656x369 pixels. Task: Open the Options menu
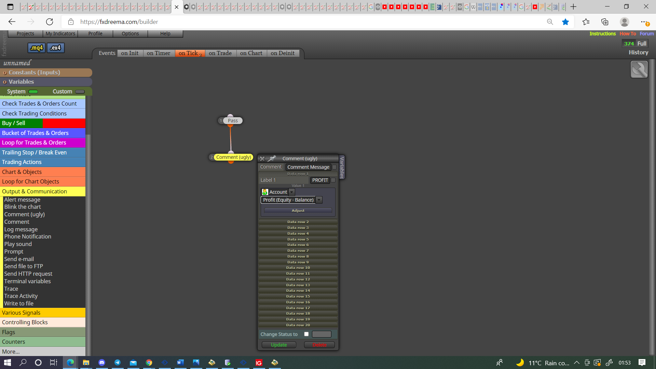pos(130,33)
